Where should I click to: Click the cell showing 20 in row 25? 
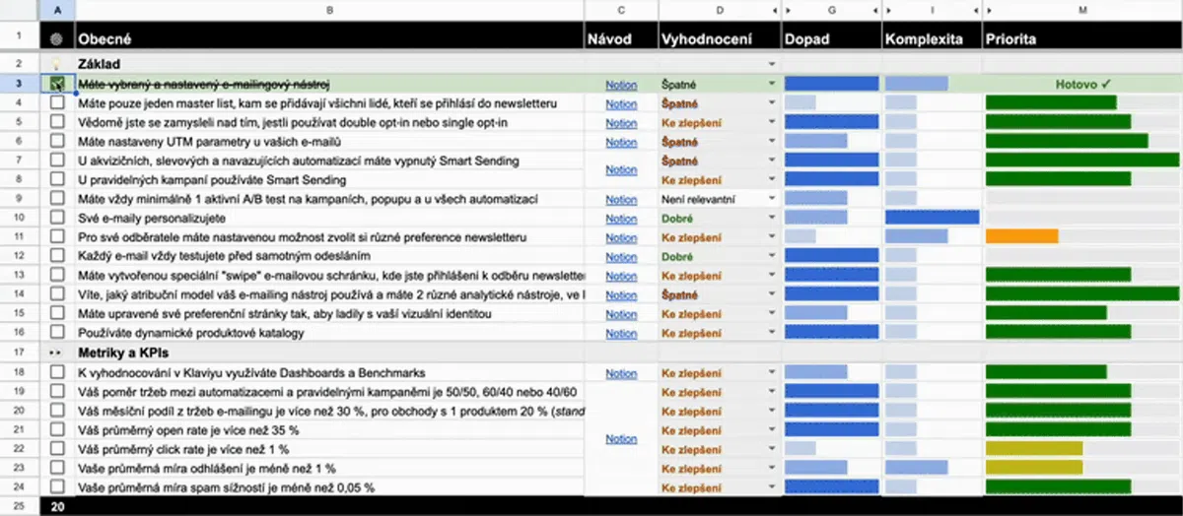coord(56,506)
